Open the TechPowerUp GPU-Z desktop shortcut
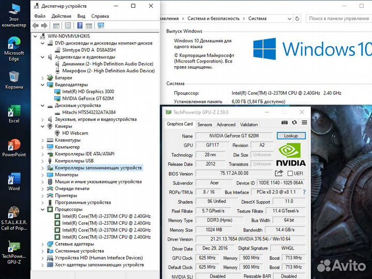 click(x=14, y=253)
